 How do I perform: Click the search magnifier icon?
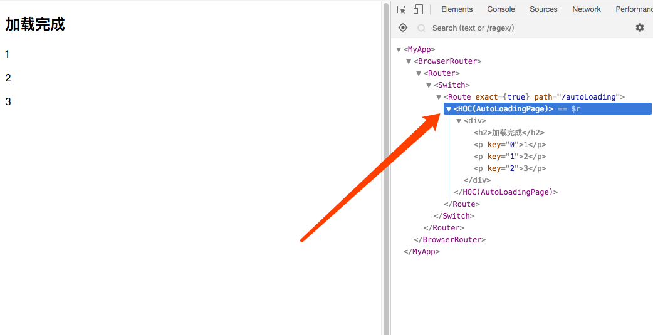click(422, 28)
